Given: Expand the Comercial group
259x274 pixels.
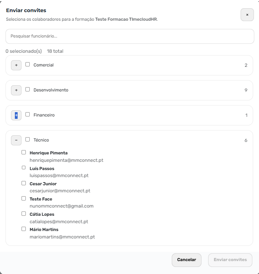Looking at the screenshot, I should point(16,65).
